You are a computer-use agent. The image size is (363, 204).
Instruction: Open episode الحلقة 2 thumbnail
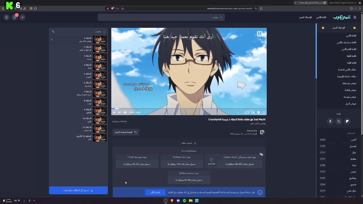pos(100,48)
